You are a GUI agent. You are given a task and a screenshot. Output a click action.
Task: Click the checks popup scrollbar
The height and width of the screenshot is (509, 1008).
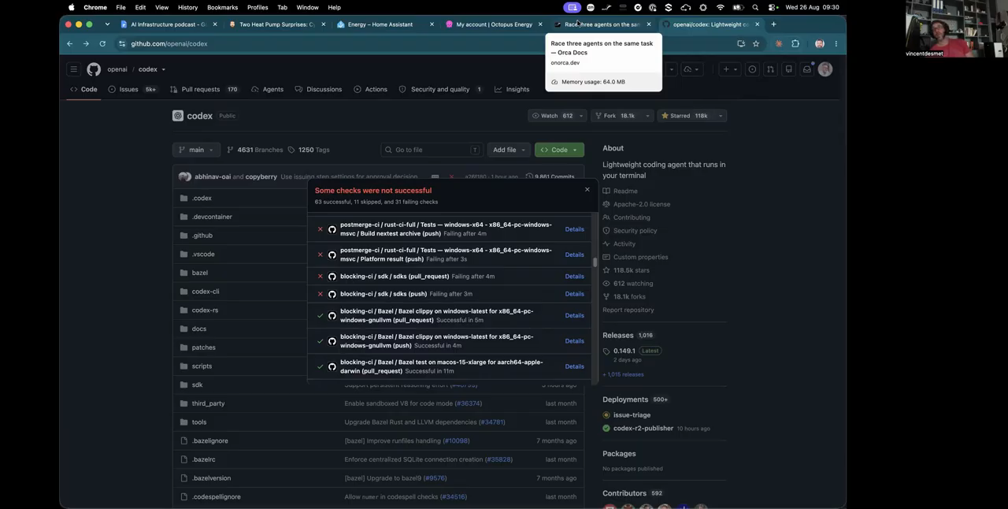pyautogui.click(x=595, y=262)
